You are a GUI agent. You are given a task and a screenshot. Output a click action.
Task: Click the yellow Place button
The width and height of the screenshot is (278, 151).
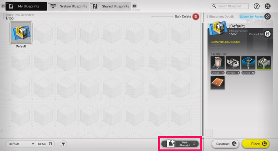[x=256, y=144]
